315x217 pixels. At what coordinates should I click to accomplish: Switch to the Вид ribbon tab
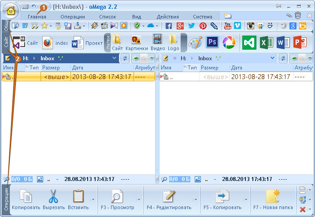137,17
